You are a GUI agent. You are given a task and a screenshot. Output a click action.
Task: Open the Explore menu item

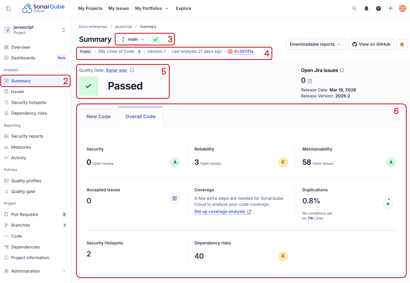[184, 8]
